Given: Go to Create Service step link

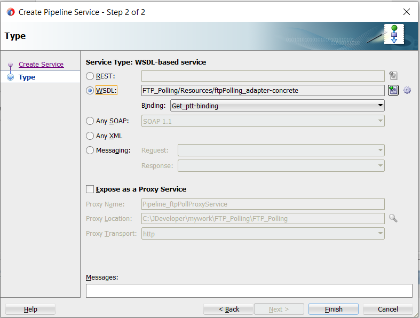Looking at the screenshot, I should pos(41,64).
